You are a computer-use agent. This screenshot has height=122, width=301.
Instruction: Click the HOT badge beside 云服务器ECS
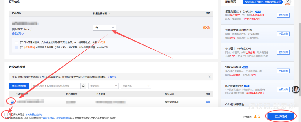[258, 12]
